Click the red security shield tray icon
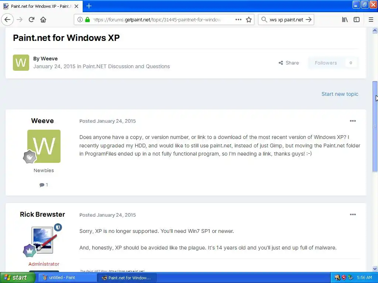This screenshot has width=378, height=283. pyautogui.click(x=344, y=278)
